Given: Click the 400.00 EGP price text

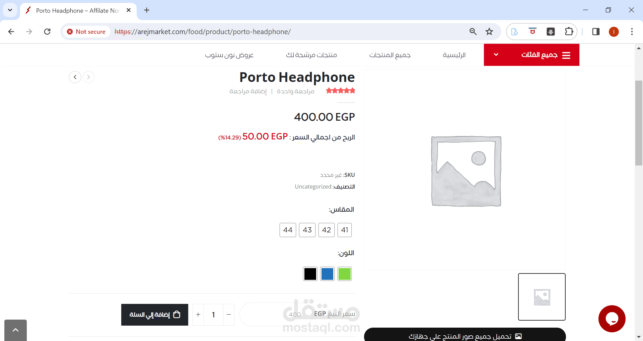Looking at the screenshot, I should [324, 117].
